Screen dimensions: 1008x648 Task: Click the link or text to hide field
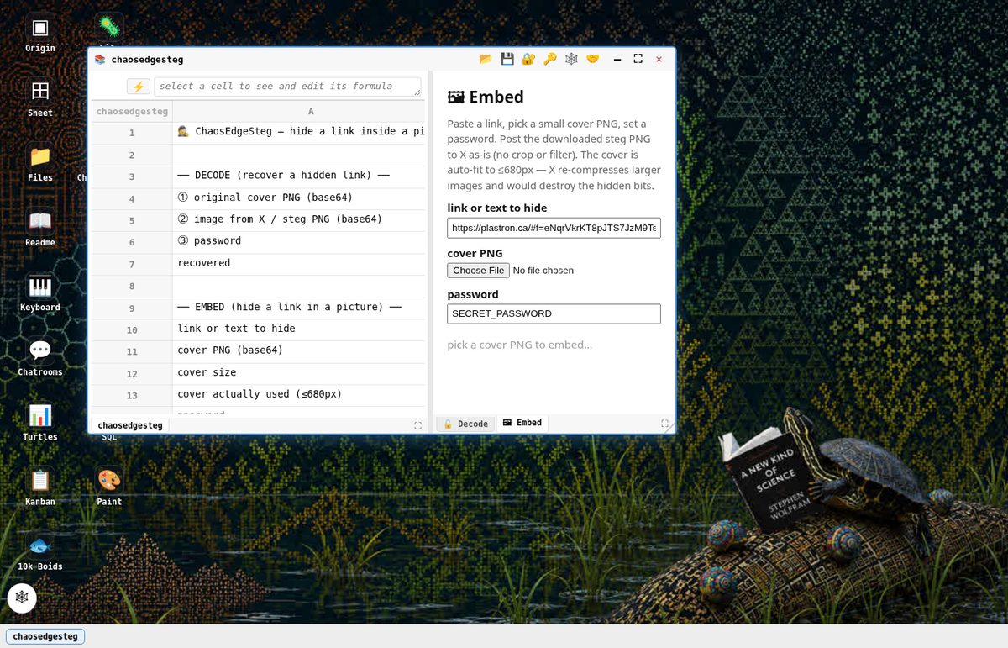coord(554,228)
